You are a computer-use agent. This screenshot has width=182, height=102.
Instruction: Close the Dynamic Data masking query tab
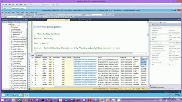pos(69,20)
